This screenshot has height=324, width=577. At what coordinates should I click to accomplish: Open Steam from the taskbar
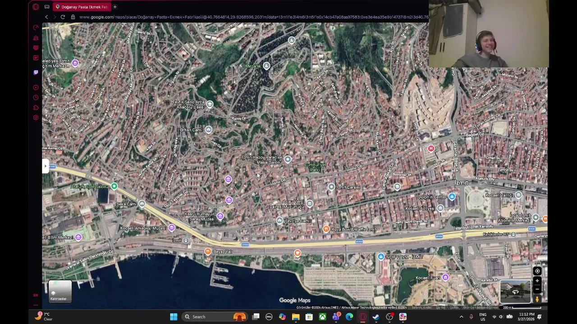click(376, 317)
